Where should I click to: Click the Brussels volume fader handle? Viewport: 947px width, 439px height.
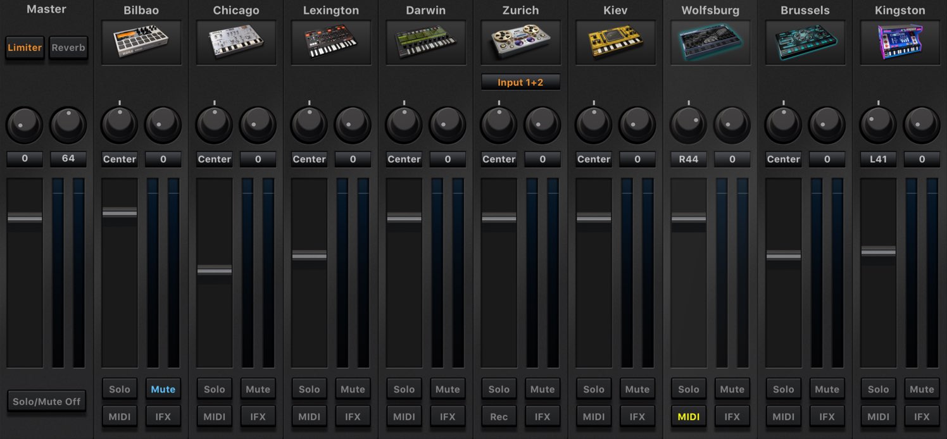[x=784, y=256]
